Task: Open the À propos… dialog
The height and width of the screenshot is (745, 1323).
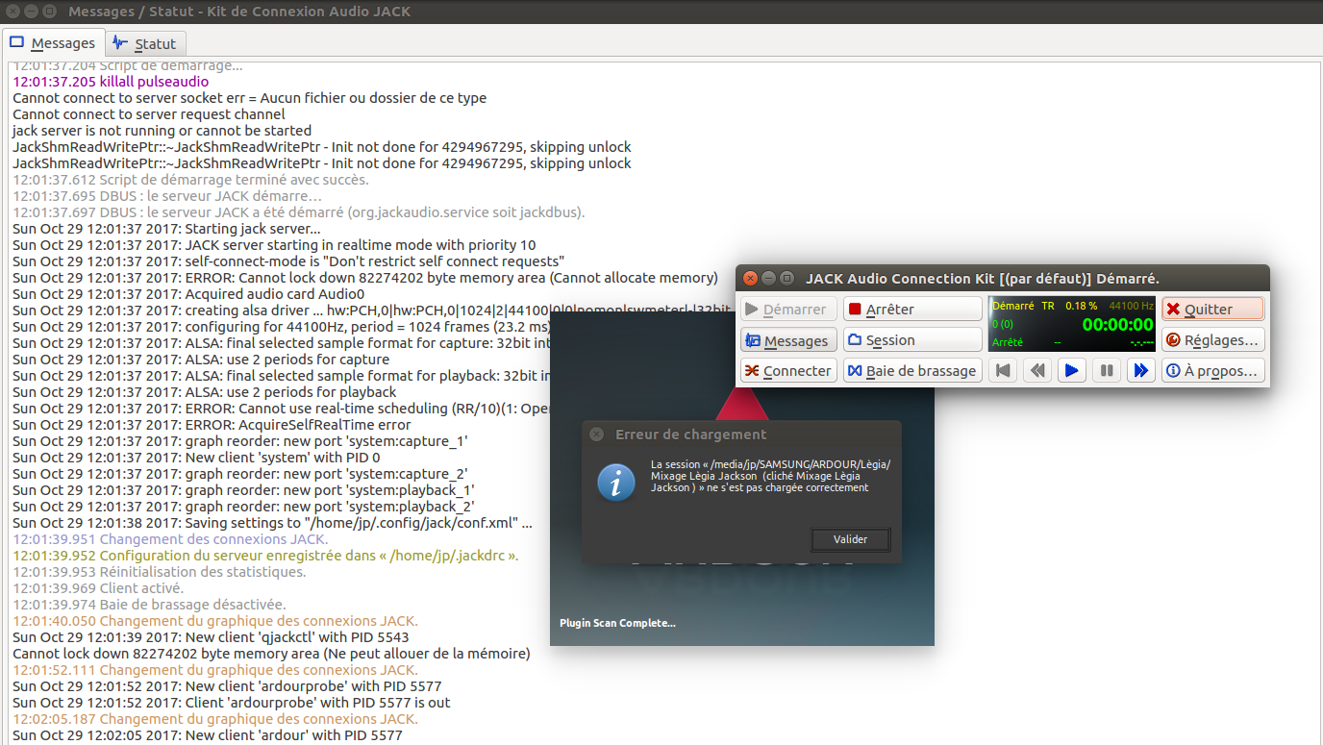Action: [x=1212, y=371]
